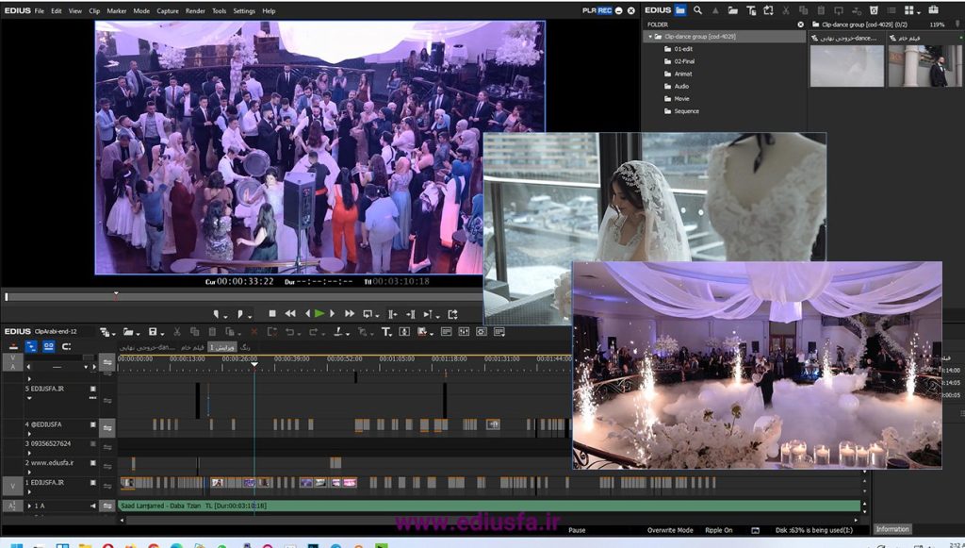Open the Render menu

195,11
